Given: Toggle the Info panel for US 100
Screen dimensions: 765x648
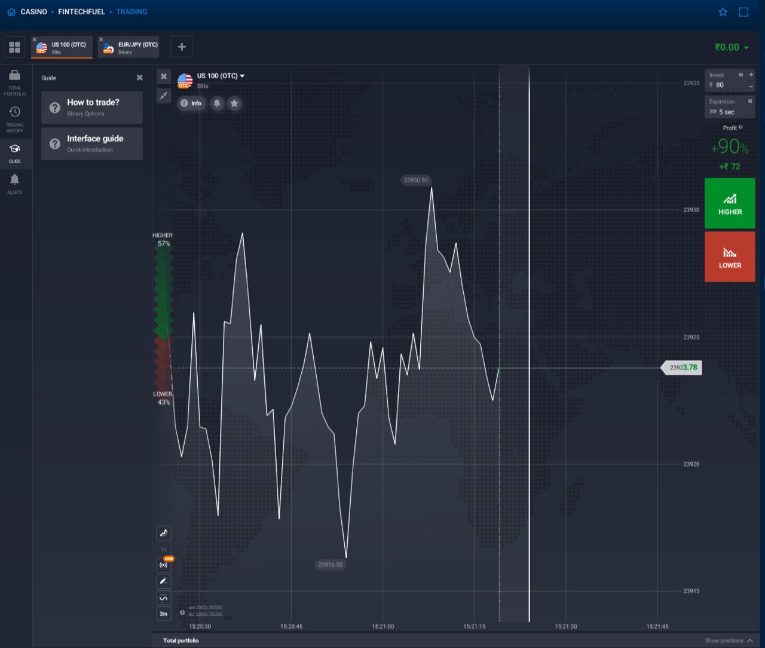Looking at the screenshot, I should [191, 103].
